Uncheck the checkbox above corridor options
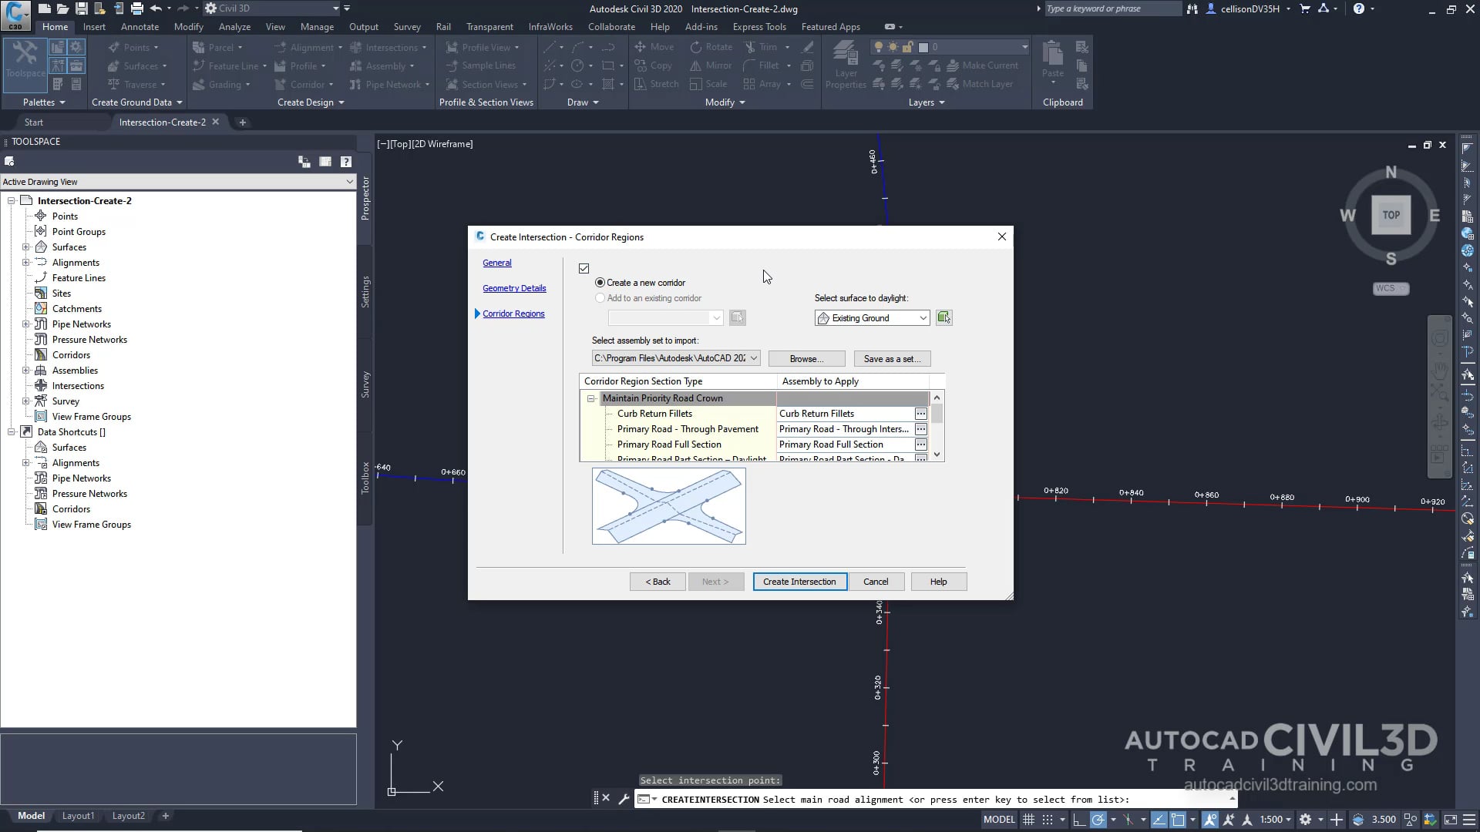Screen dimensions: 1480x832 pyautogui.click(x=584, y=268)
